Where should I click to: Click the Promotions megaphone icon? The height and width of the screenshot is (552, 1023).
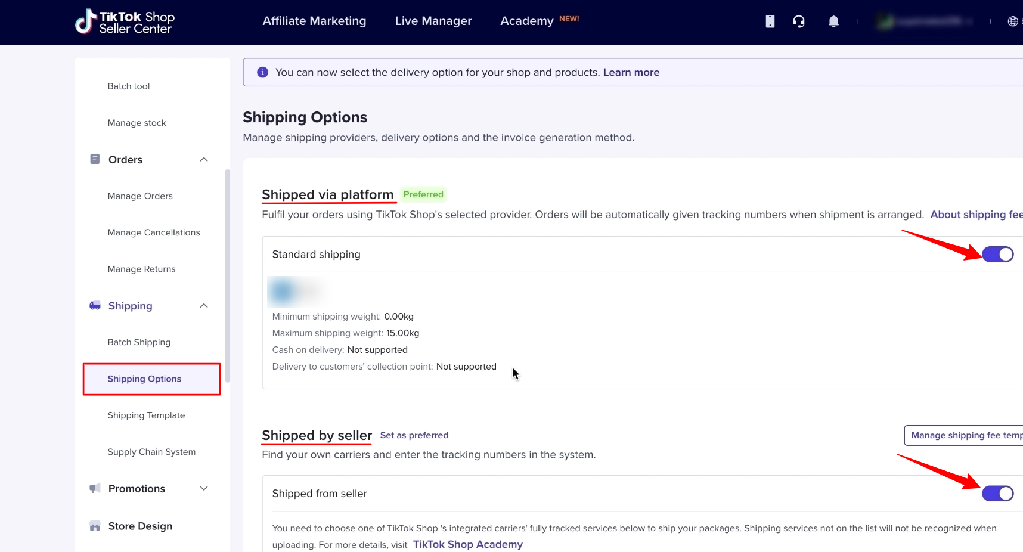pos(95,489)
